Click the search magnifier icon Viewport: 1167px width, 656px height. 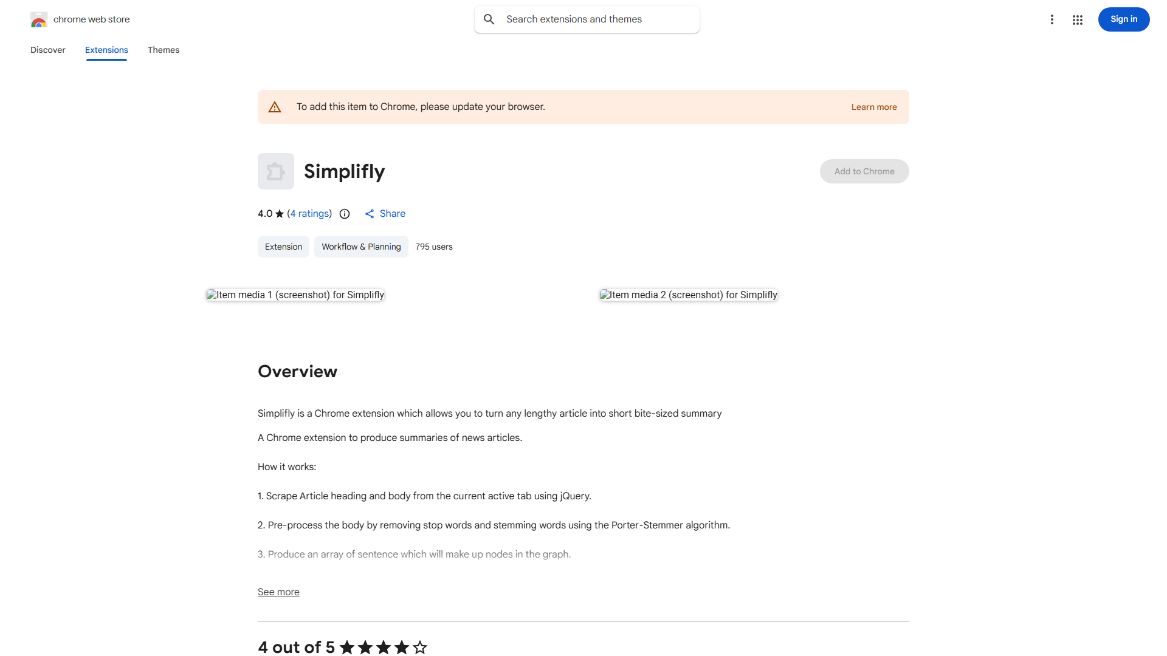click(x=489, y=19)
